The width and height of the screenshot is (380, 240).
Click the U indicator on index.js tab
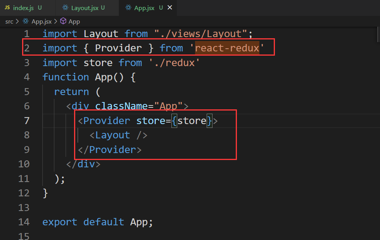pyautogui.click(x=40, y=7)
